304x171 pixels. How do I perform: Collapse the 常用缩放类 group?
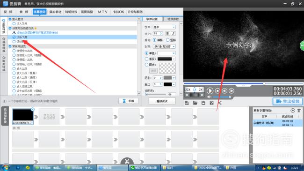tap(10, 46)
